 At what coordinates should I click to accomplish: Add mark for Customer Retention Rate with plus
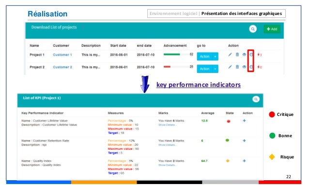[x=244, y=141]
